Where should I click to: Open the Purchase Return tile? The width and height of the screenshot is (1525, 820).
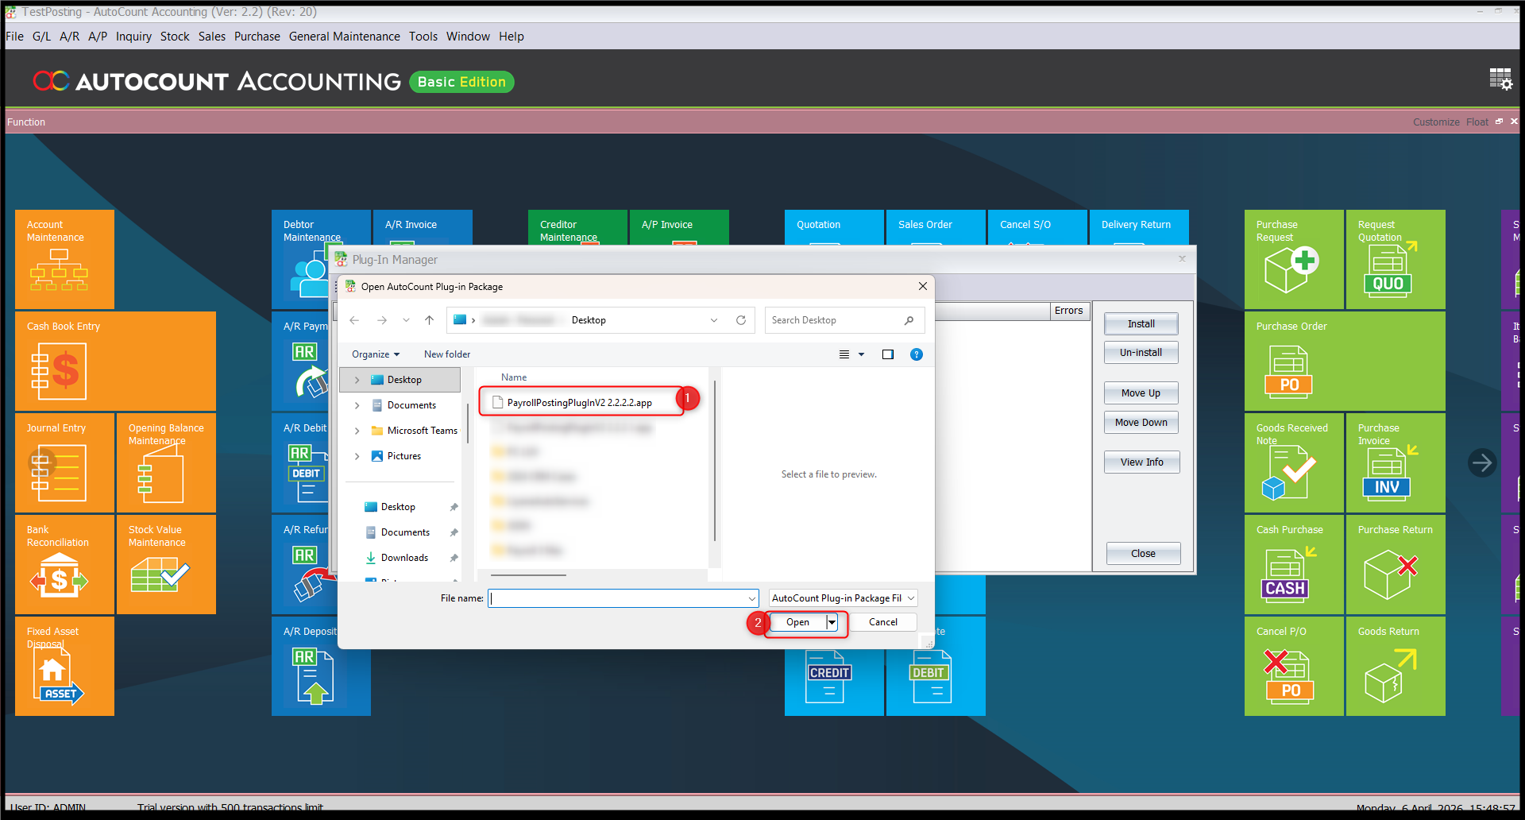tap(1396, 564)
